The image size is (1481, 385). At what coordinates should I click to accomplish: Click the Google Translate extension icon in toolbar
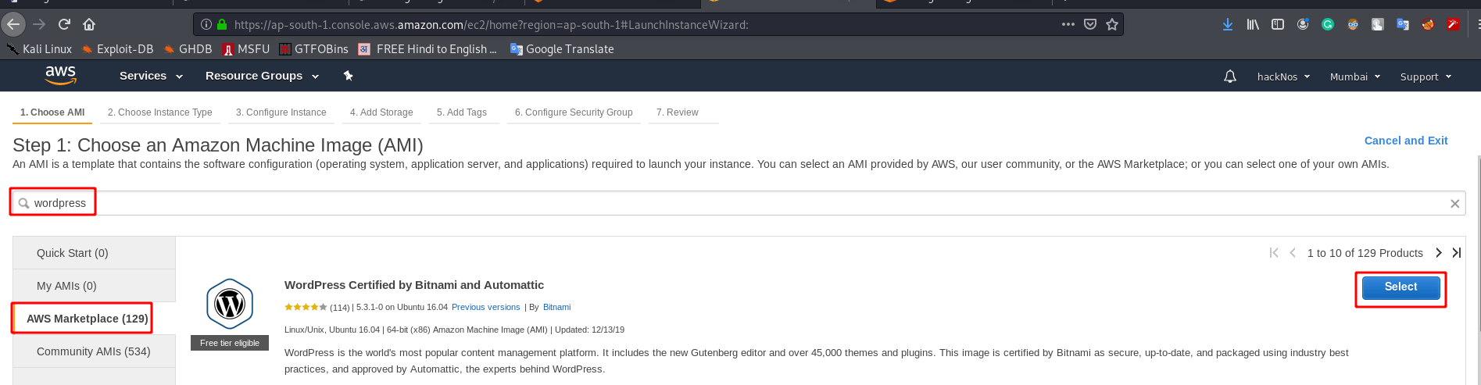click(x=1403, y=24)
